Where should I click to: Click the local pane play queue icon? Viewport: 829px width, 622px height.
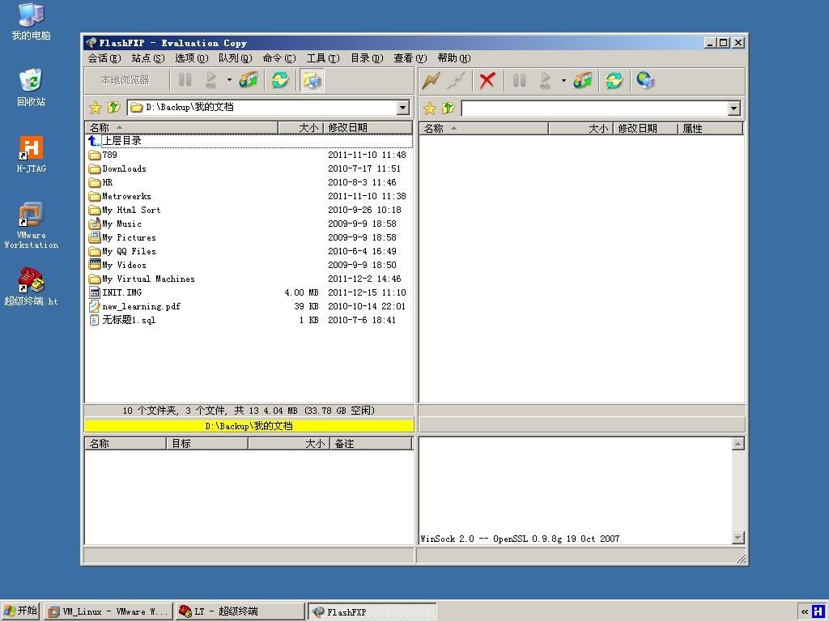(x=211, y=80)
